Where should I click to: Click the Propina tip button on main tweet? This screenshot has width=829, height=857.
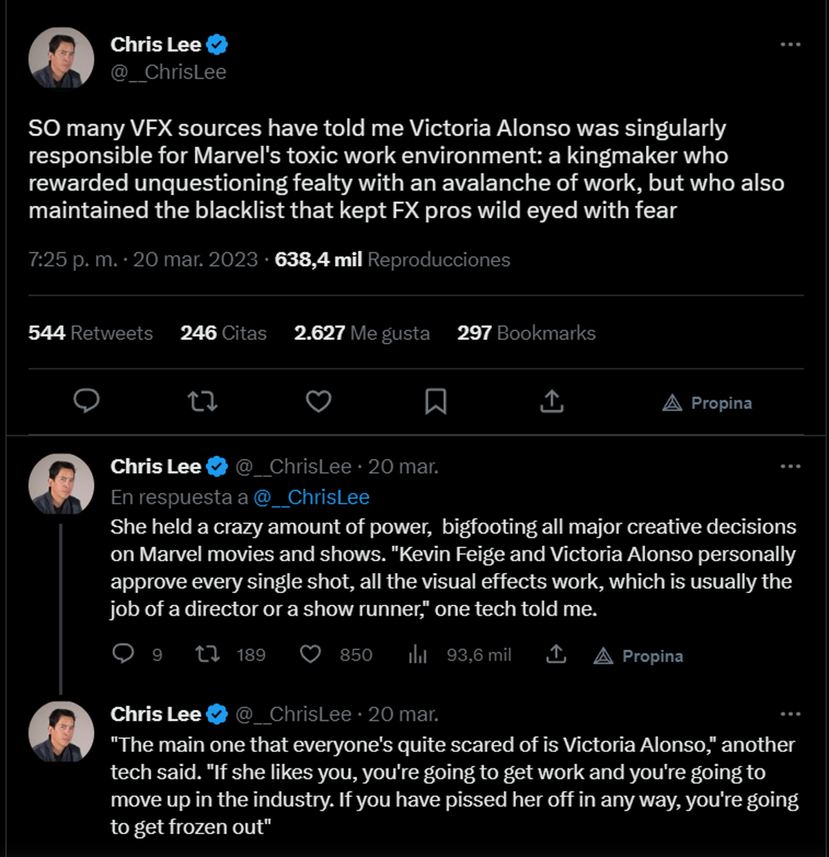click(707, 403)
